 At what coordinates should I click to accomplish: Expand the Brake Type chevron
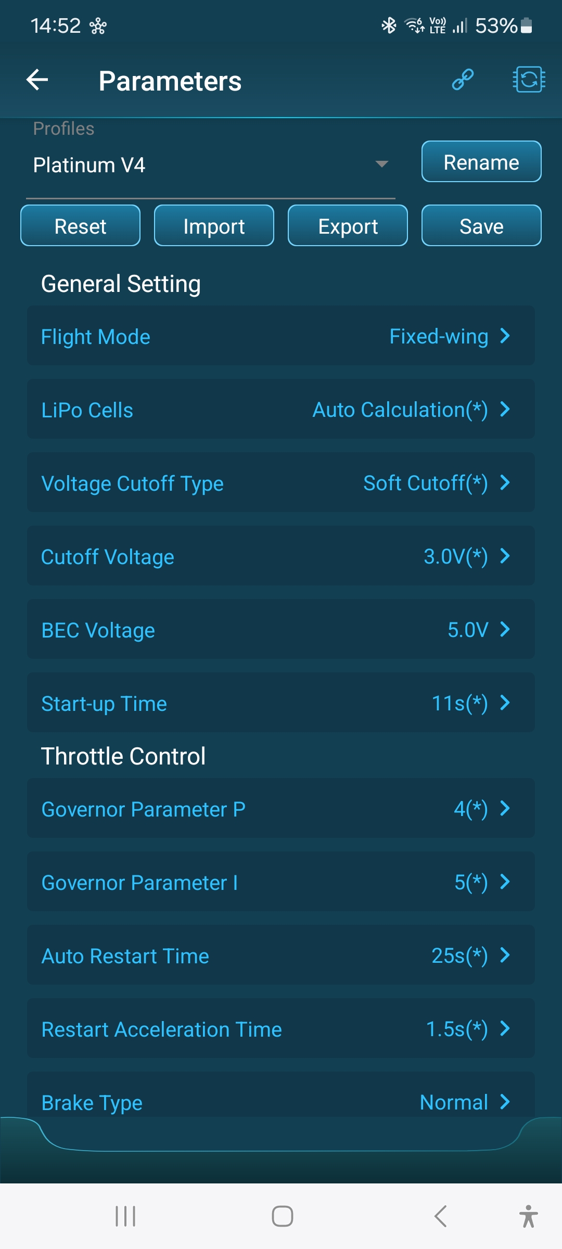(505, 1101)
